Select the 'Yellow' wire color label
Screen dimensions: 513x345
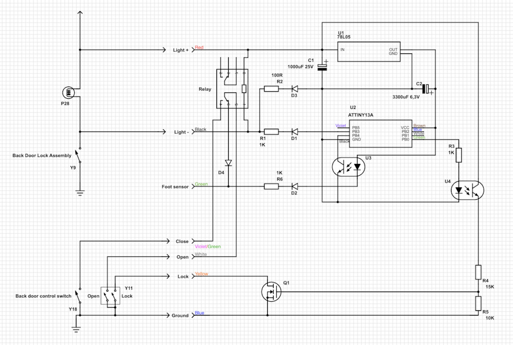201,274
